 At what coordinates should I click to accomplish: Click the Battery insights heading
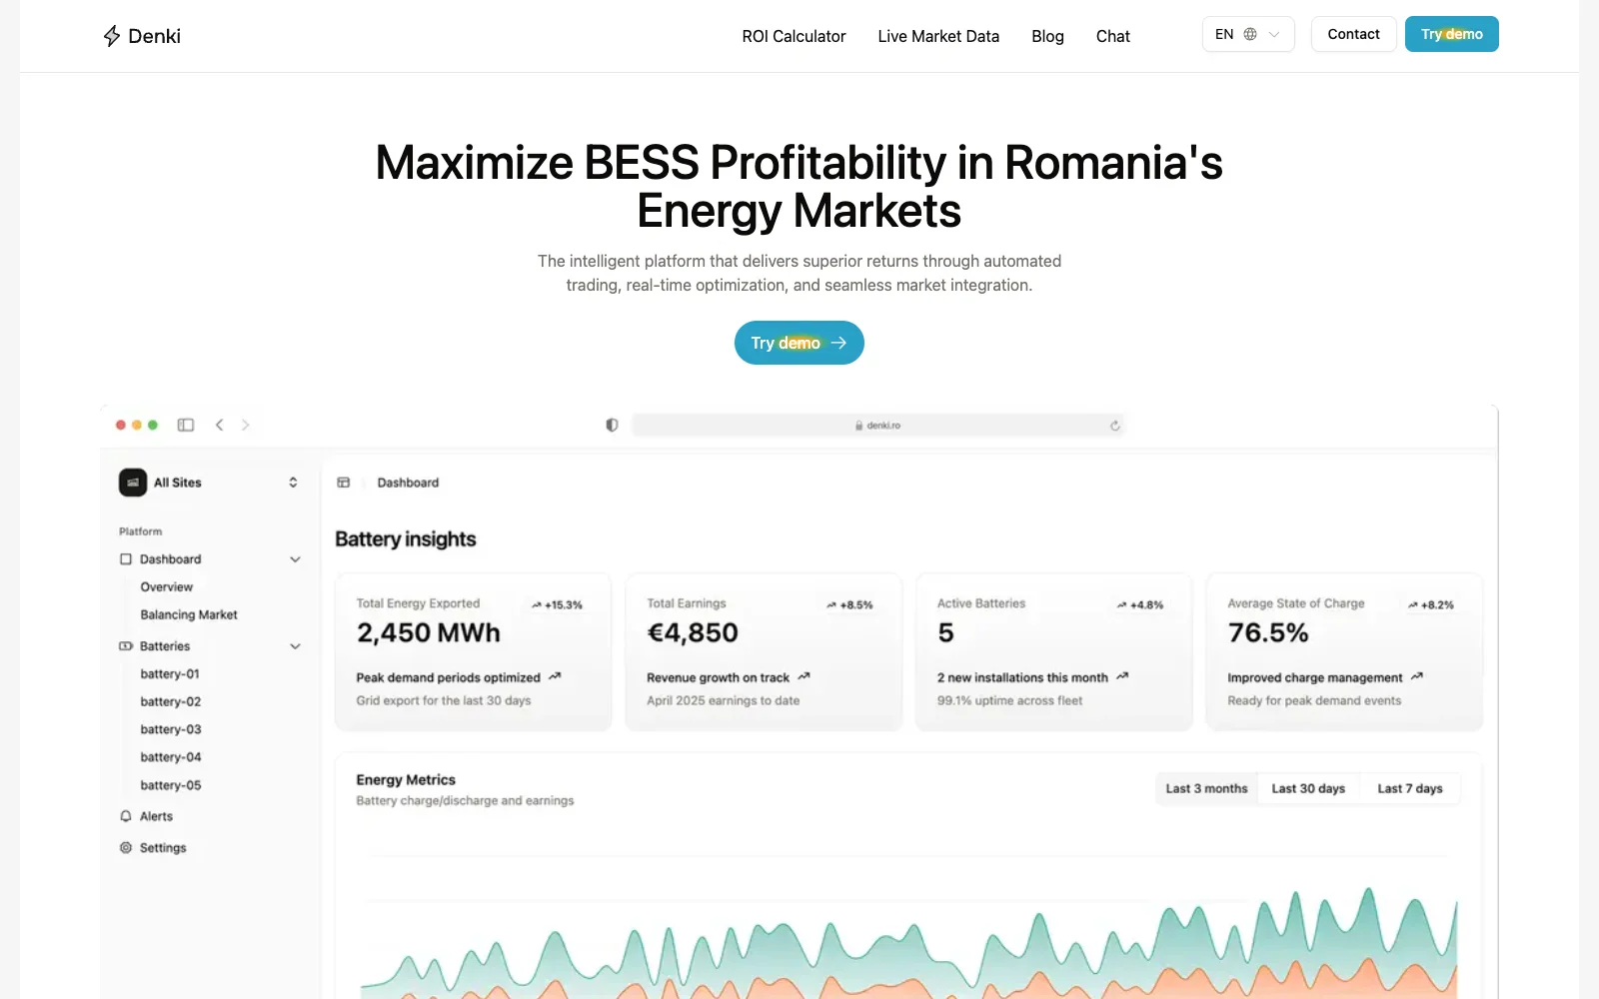pyautogui.click(x=406, y=539)
